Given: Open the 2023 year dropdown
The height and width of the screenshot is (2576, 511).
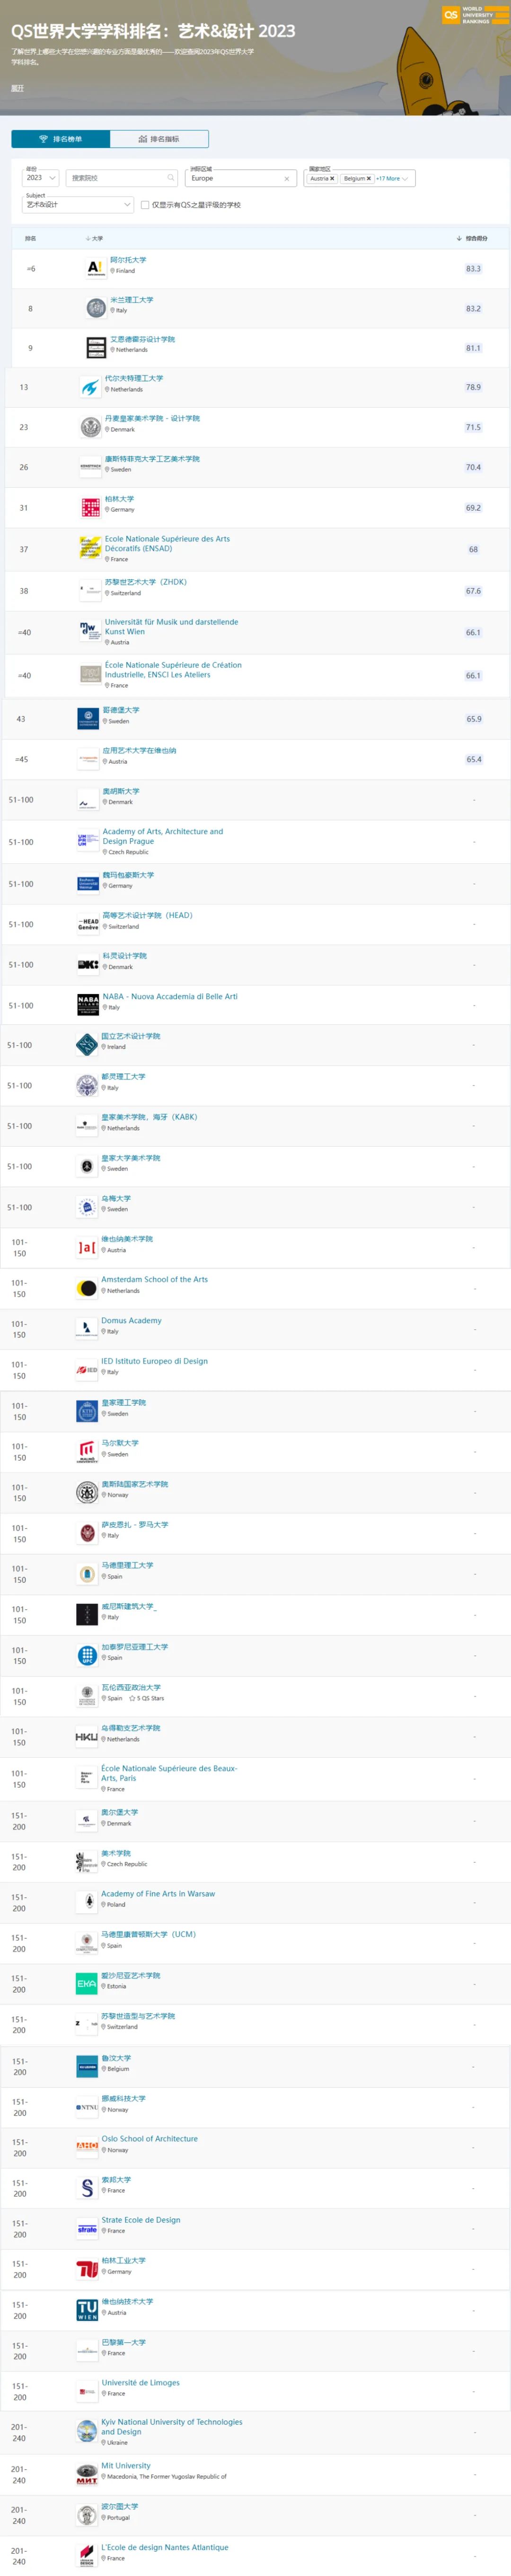Looking at the screenshot, I should click(41, 178).
